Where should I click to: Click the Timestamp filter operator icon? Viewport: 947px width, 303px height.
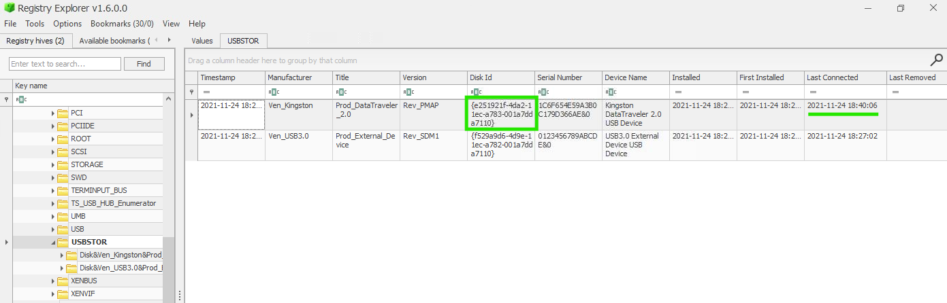click(206, 92)
